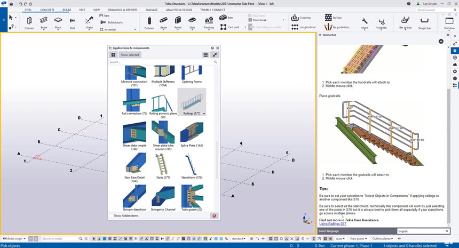The image size is (459, 248).
Task: Open the English language dropdown
Action: click(x=423, y=231)
